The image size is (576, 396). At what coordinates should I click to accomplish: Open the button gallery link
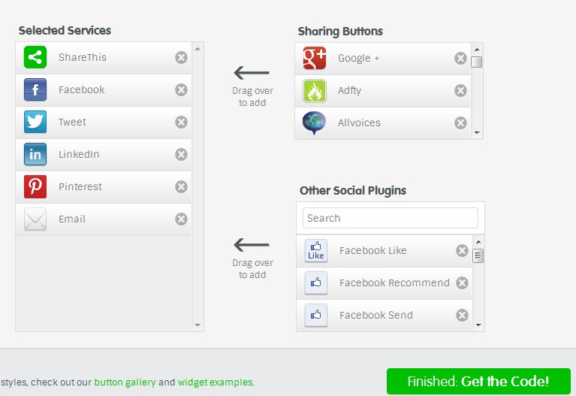point(125,382)
